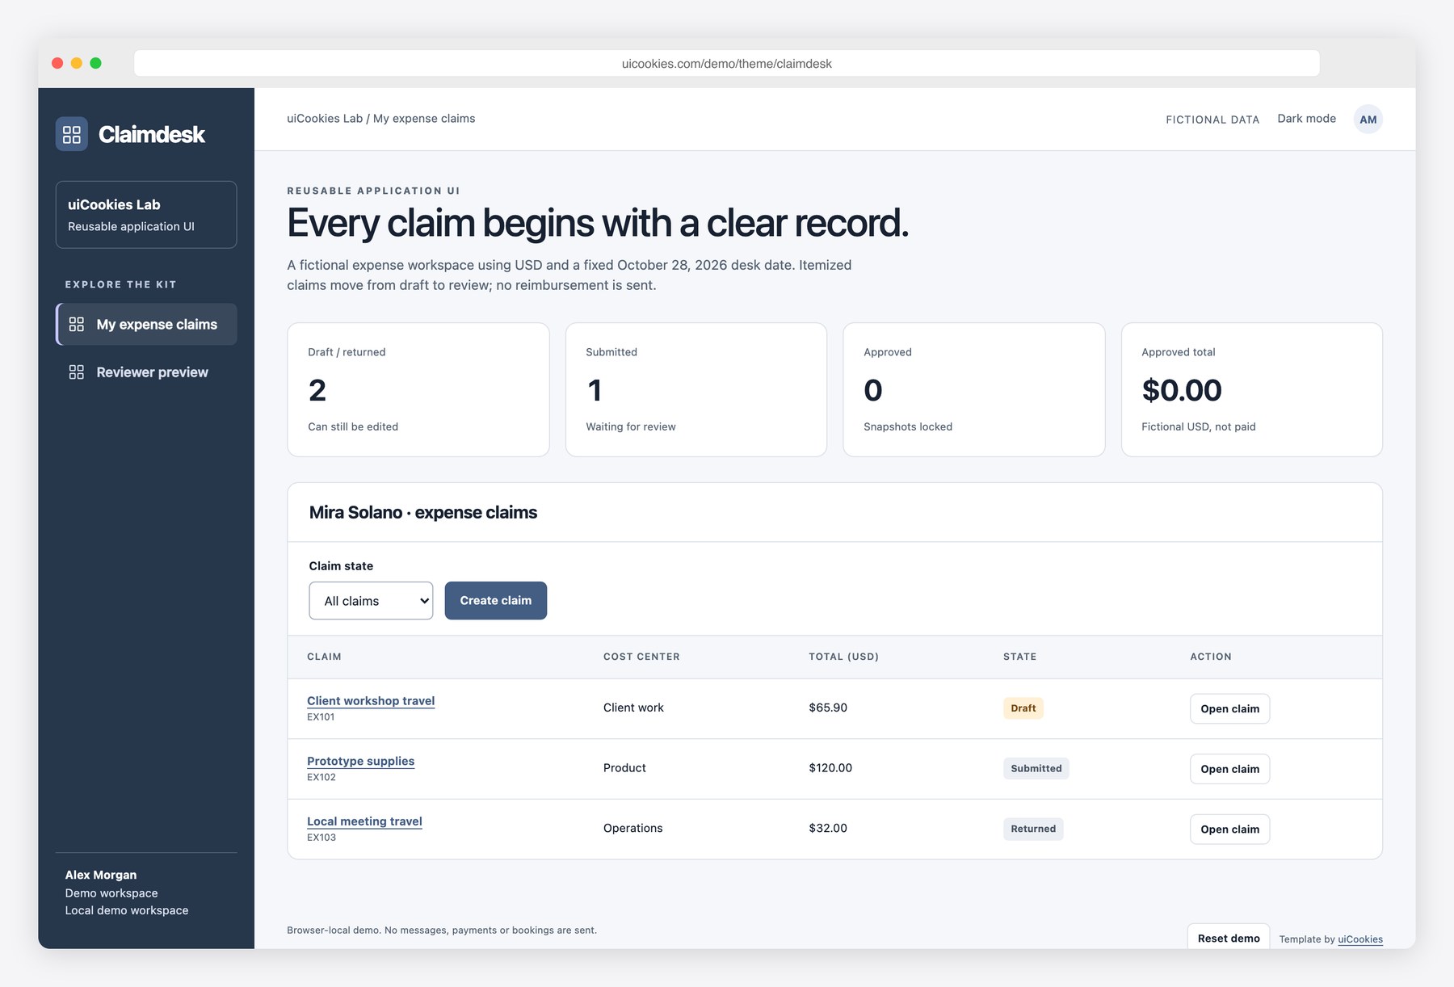Click the Product cost center cell

624,768
